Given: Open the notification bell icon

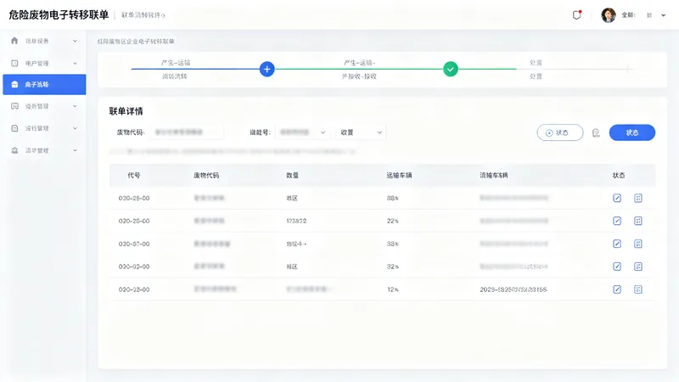Looking at the screenshot, I should tap(577, 14).
